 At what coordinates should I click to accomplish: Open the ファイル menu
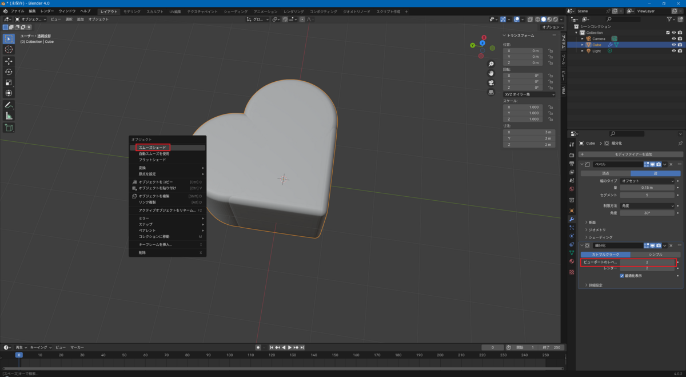[x=17, y=11]
